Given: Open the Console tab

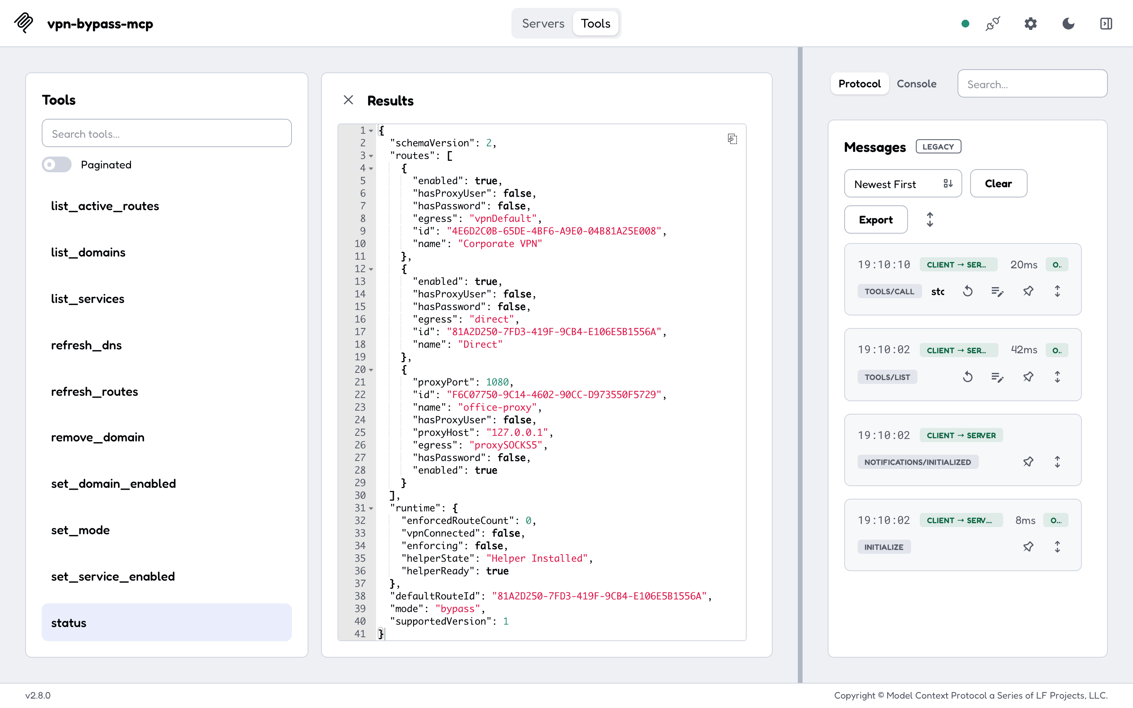Looking at the screenshot, I should tap(916, 84).
